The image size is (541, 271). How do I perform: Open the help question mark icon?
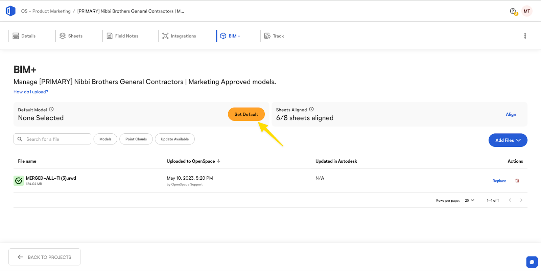tap(513, 11)
